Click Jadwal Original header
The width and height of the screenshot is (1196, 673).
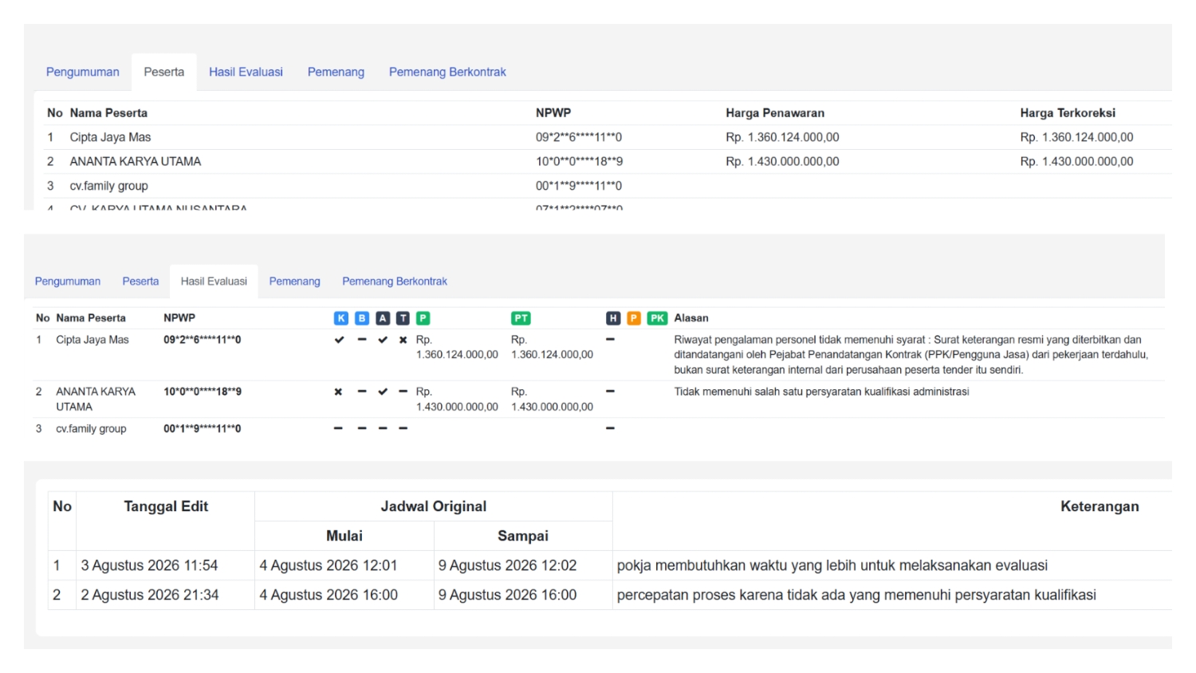[434, 506]
